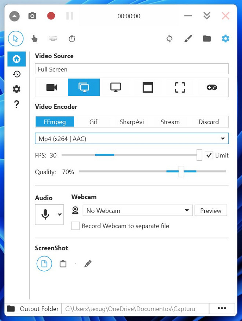The image size is (242, 321).
Task: Select the Gif encoder tab
Action: [93, 122]
